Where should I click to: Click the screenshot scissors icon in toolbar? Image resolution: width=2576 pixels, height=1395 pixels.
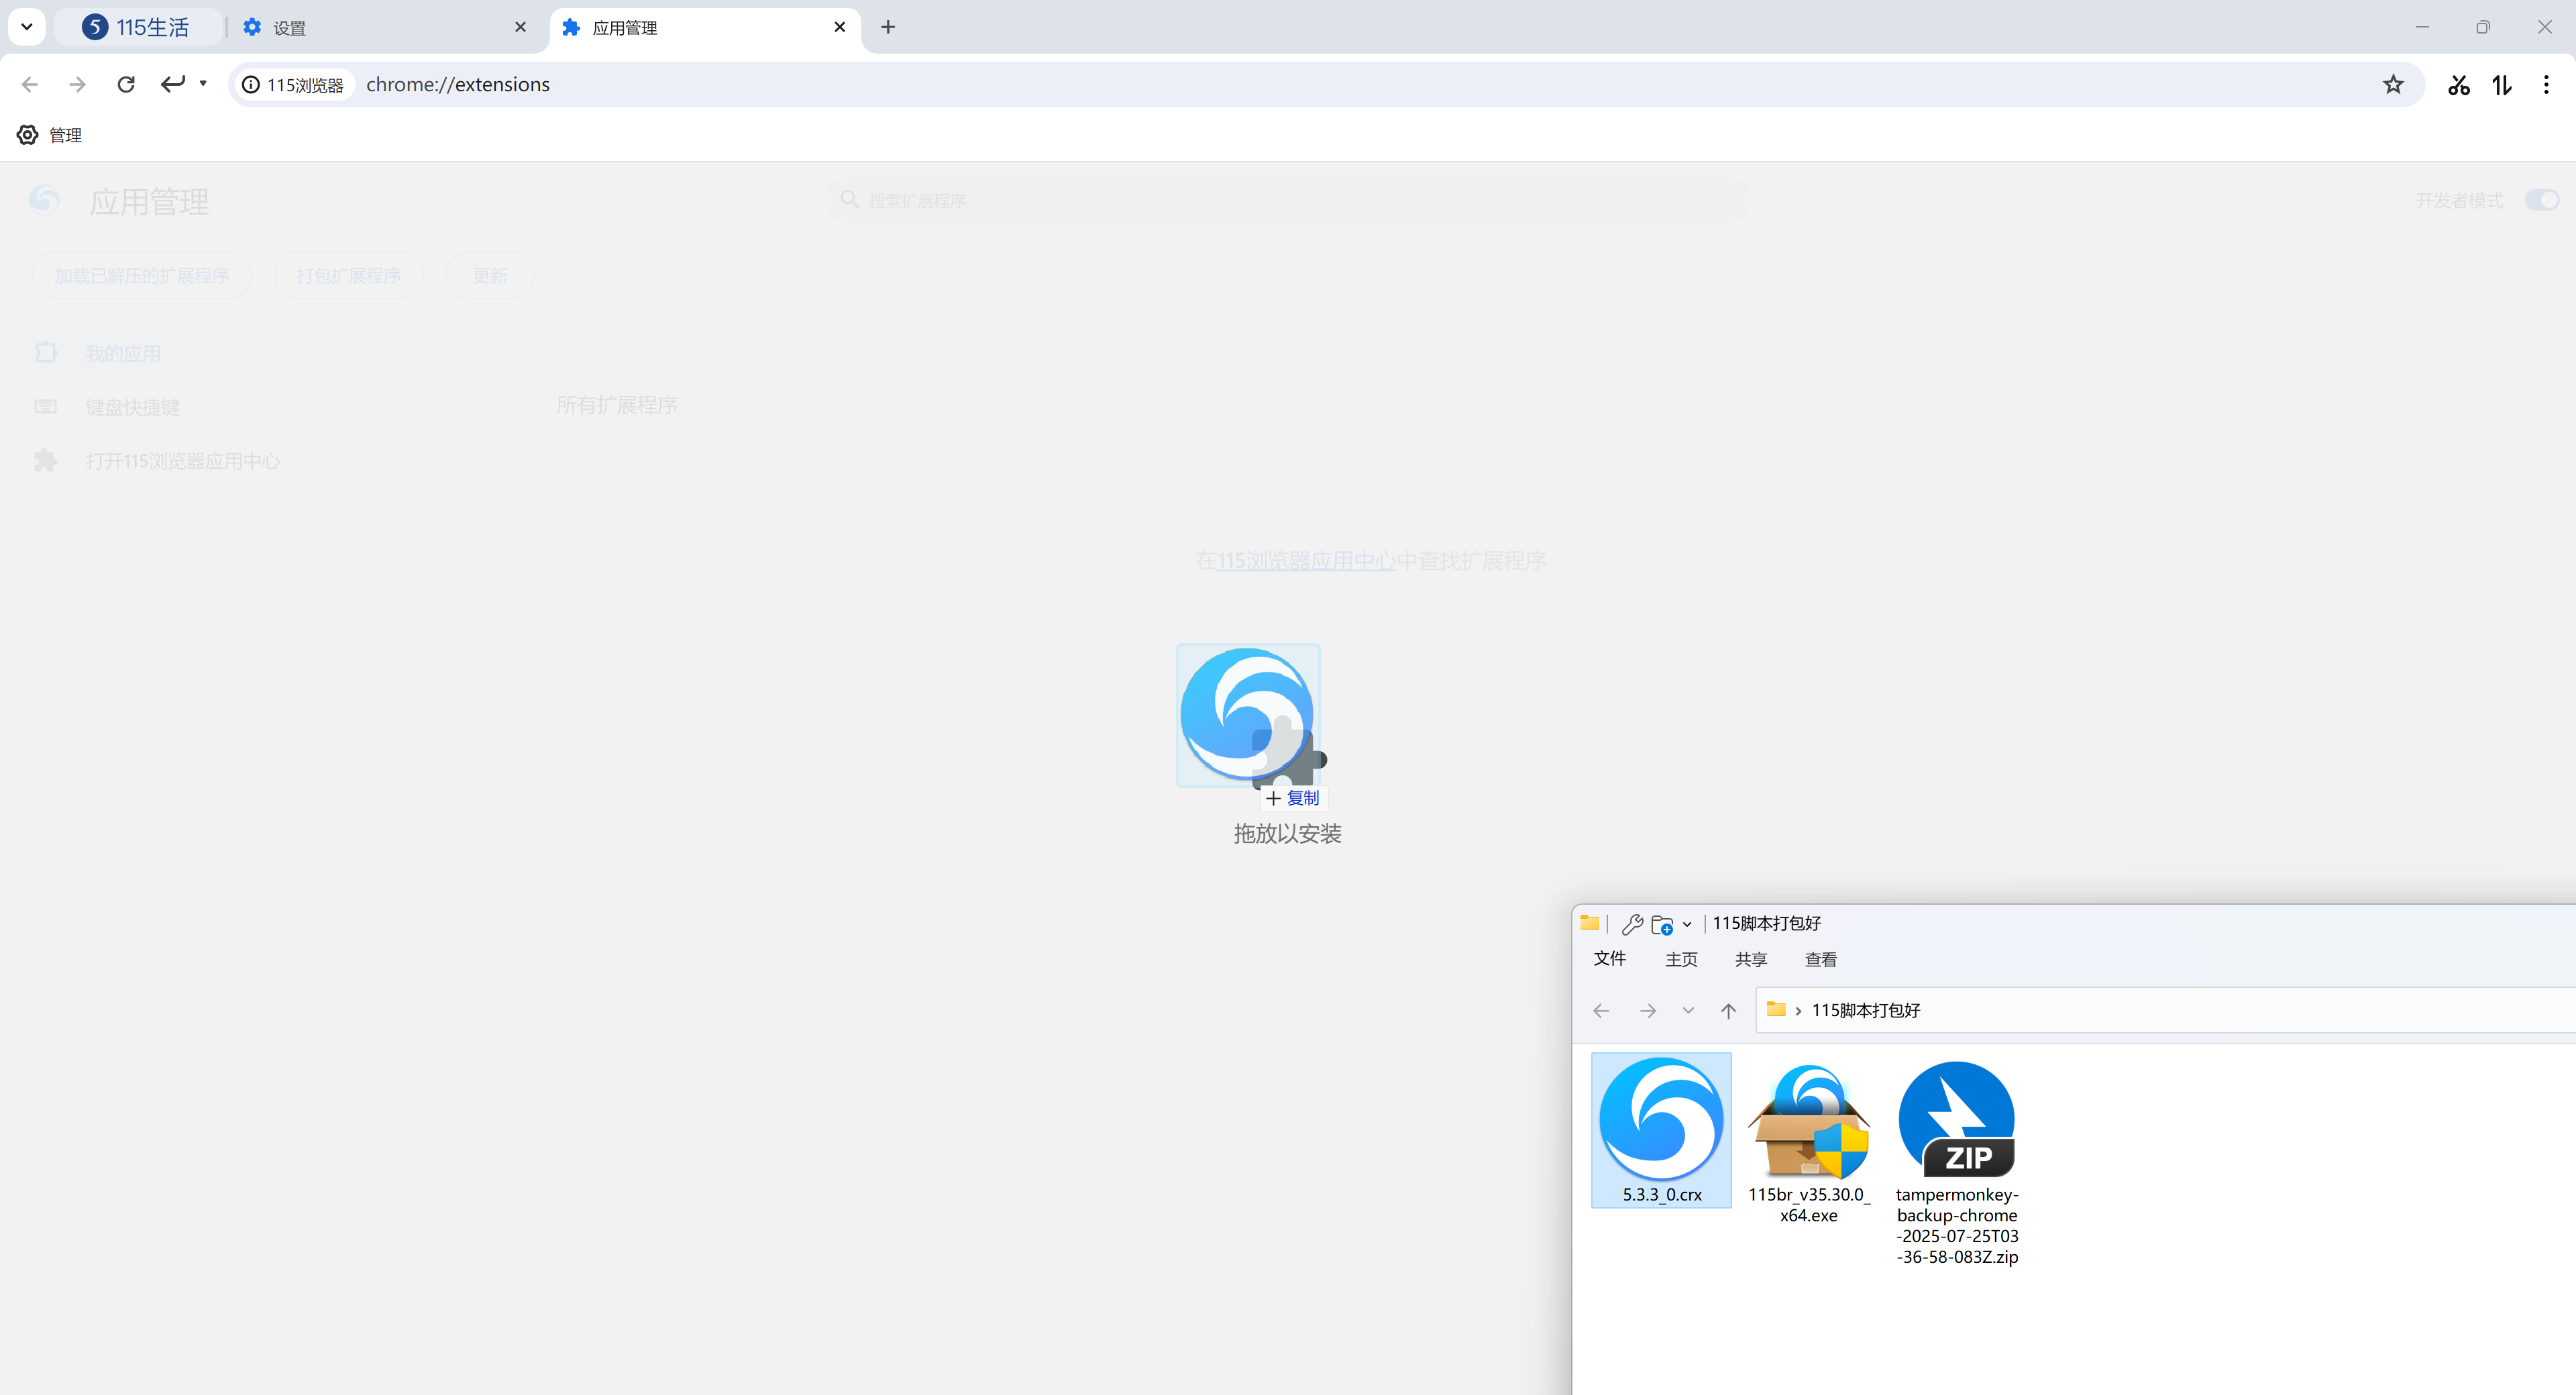click(2458, 85)
